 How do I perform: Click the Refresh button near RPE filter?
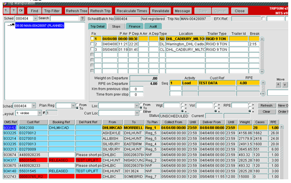(266, 105)
